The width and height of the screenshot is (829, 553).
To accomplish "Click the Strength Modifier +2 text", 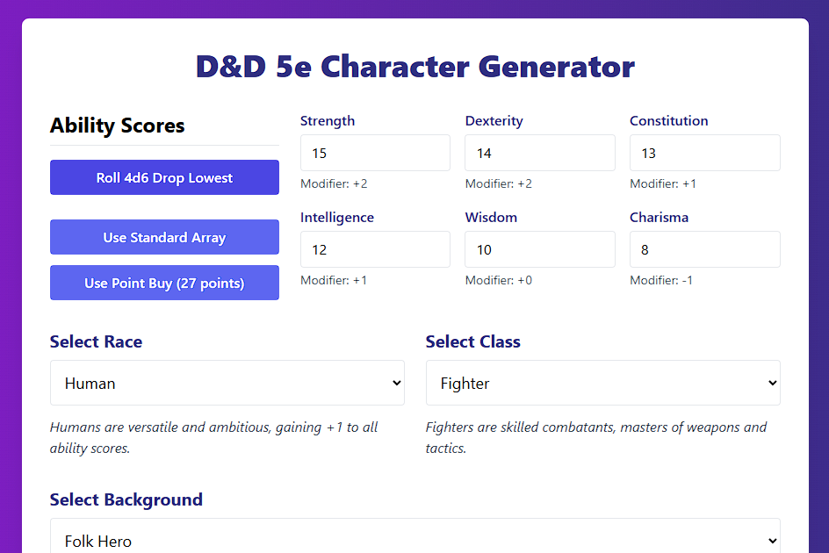I will 334,184.
